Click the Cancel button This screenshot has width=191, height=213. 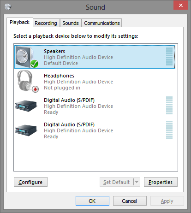pyautogui.click(x=130, y=201)
